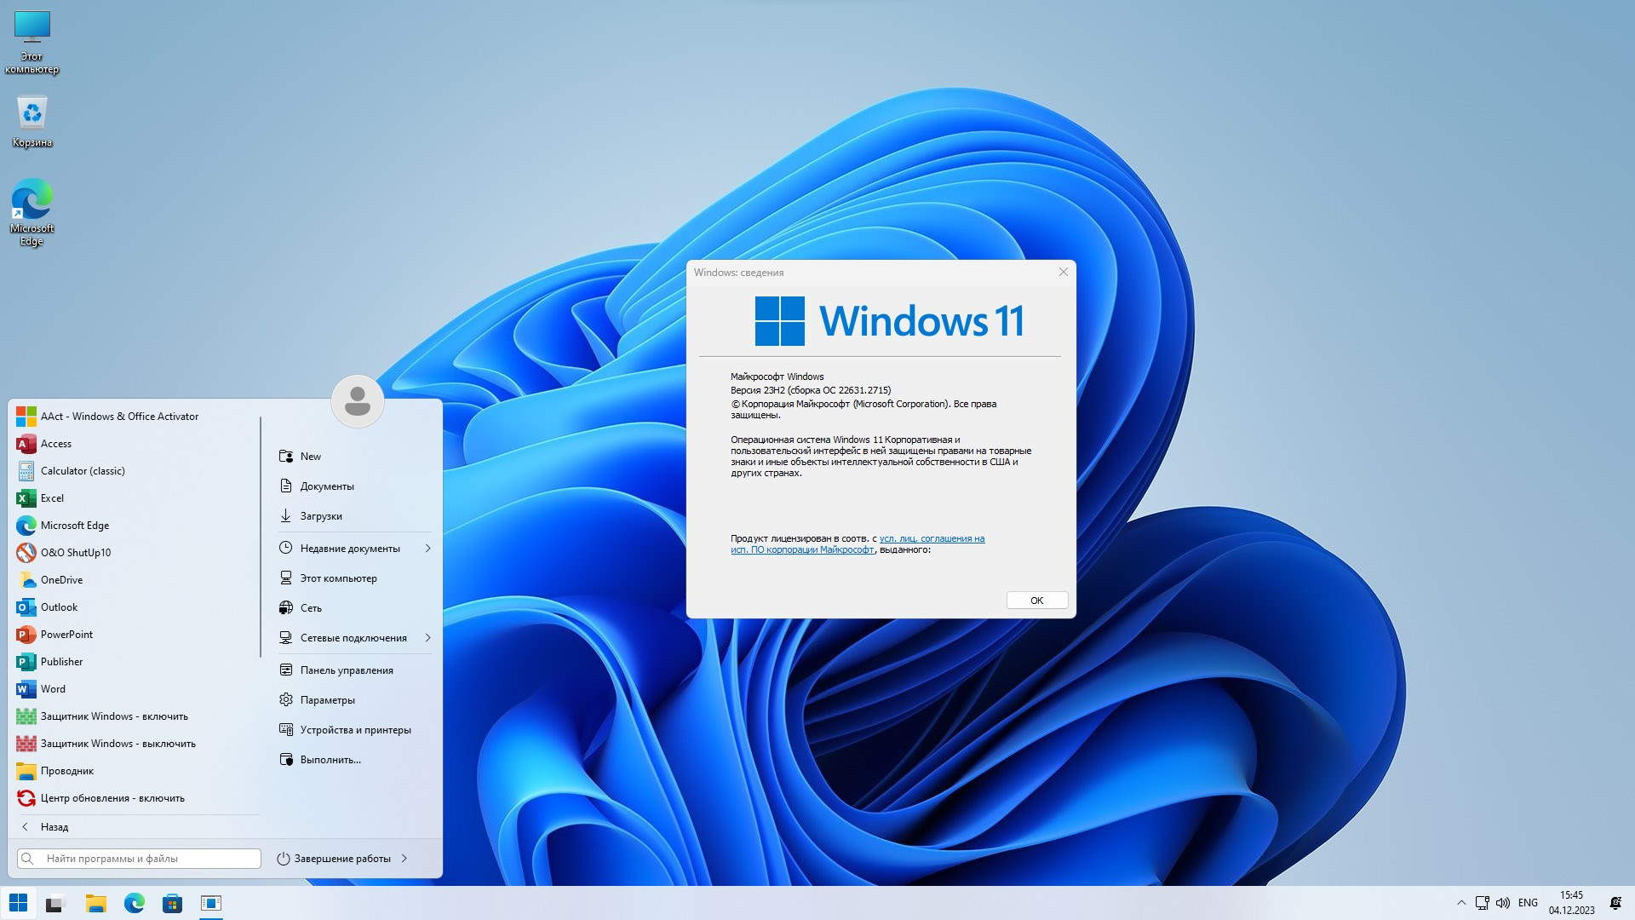Click Назад to go back
Screen dimensions: 1635x920
click(54, 827)
